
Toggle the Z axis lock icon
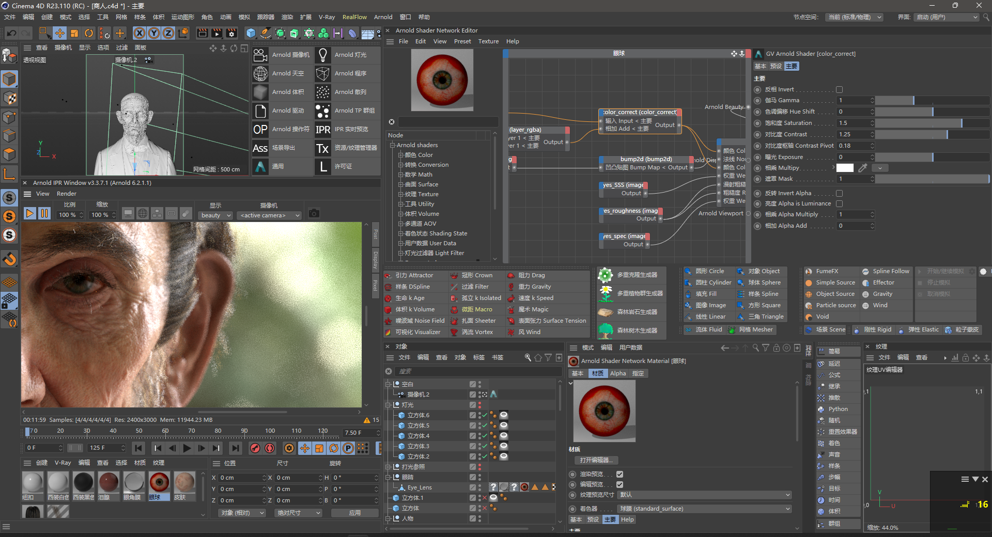(x=168, y=34)
